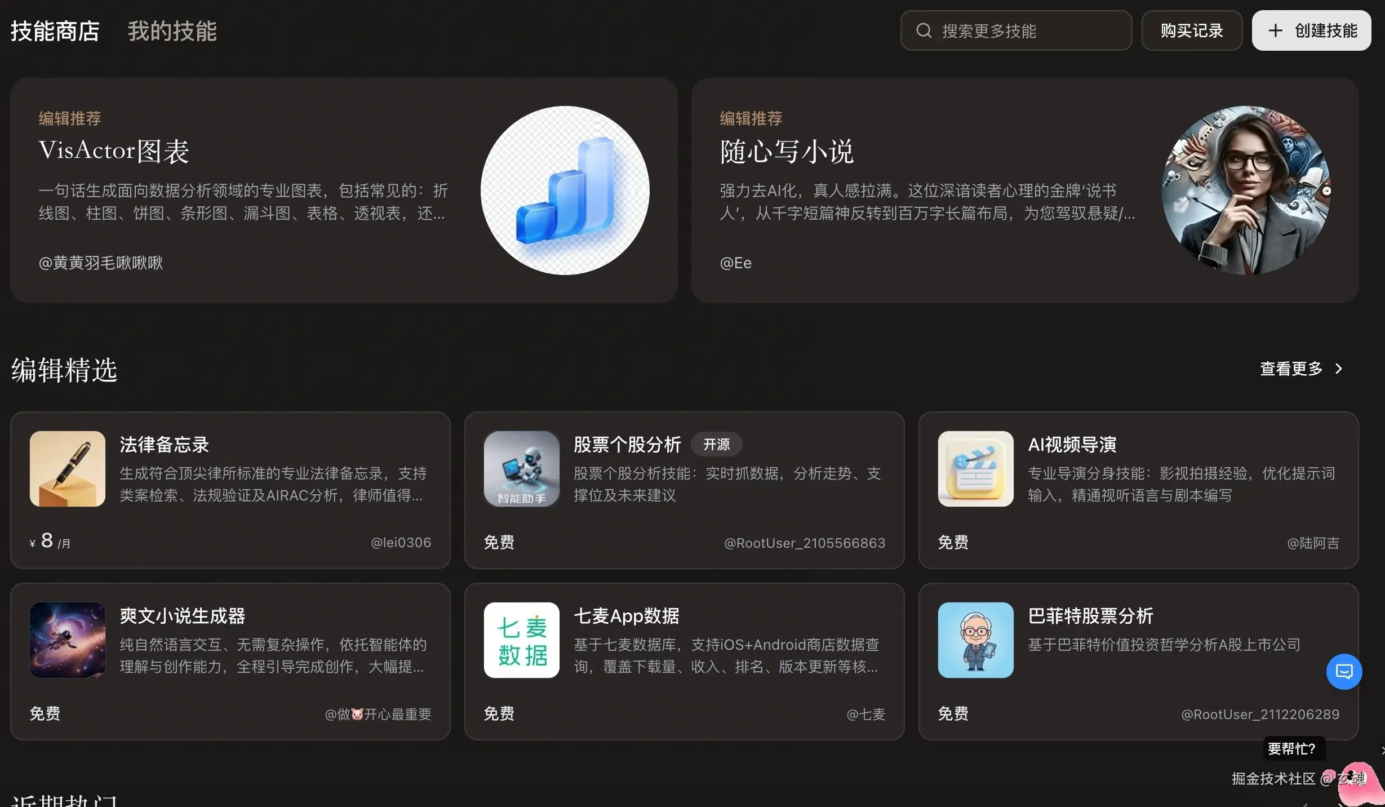Screen dimensions: 1385x807
Task: Click the astronaut novel generator icon
Action: (x=68, y=640)
